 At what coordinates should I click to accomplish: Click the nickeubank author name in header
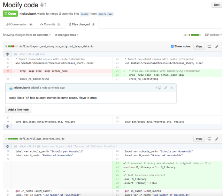pos(28,14)
